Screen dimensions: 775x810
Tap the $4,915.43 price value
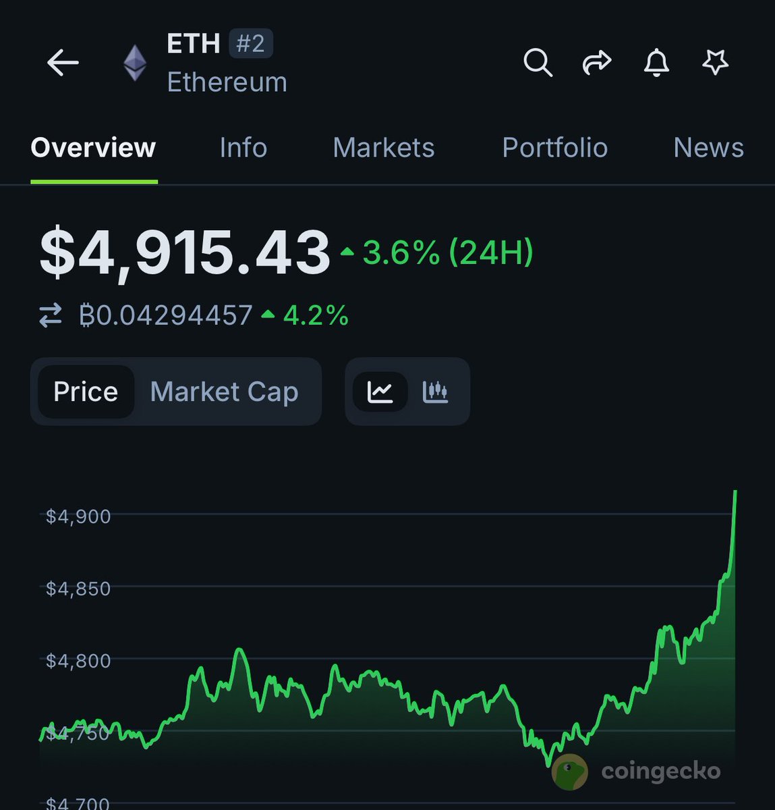pos(185,252)
